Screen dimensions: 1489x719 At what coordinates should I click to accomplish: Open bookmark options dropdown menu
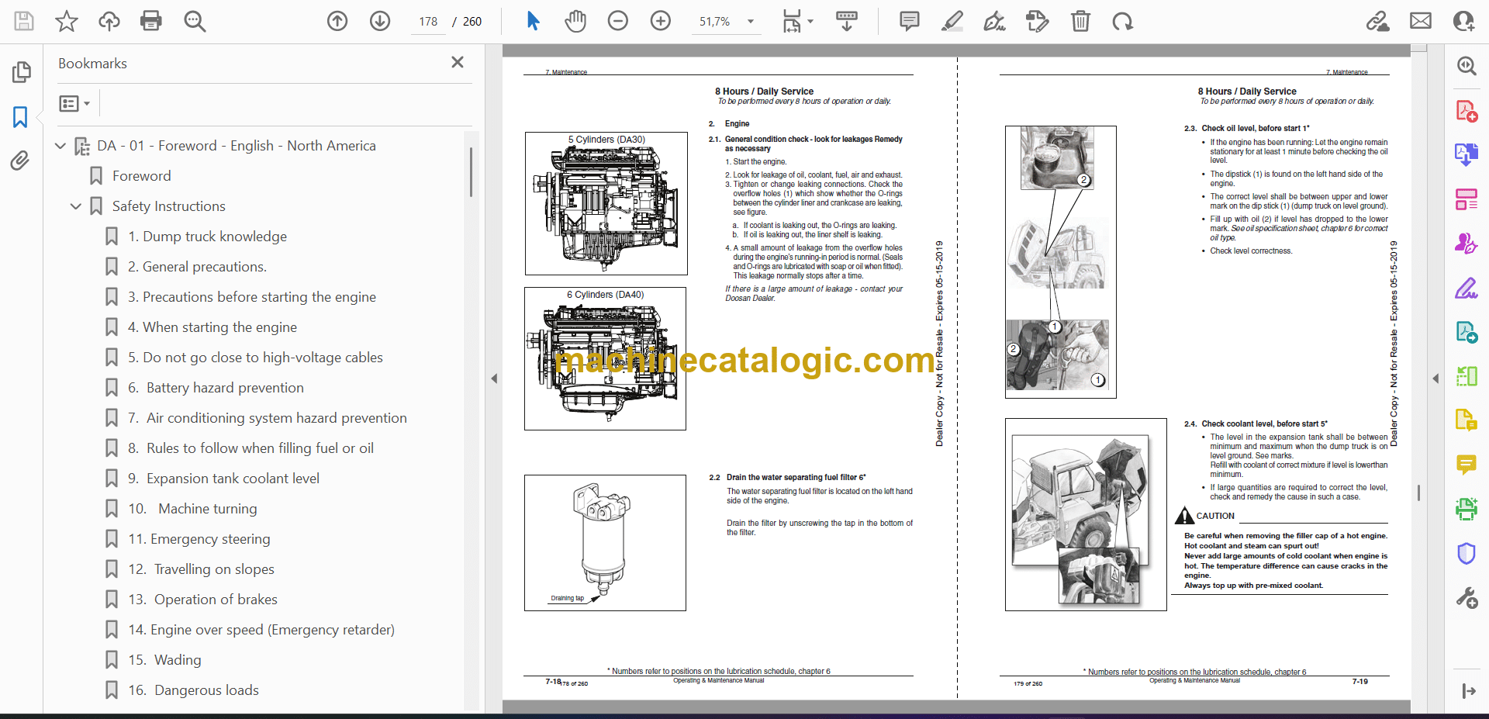coord(75,103)
